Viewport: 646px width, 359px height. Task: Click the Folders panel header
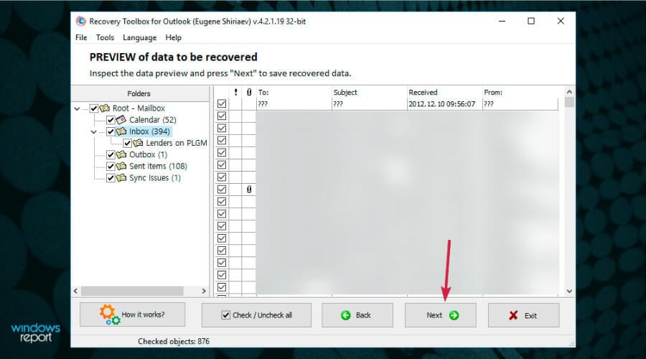(x=140, y=93)
